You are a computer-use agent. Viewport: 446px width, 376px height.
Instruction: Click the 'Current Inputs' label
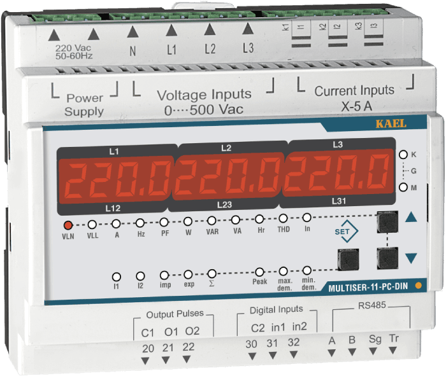pyautogui.click(x=354, y=90)
